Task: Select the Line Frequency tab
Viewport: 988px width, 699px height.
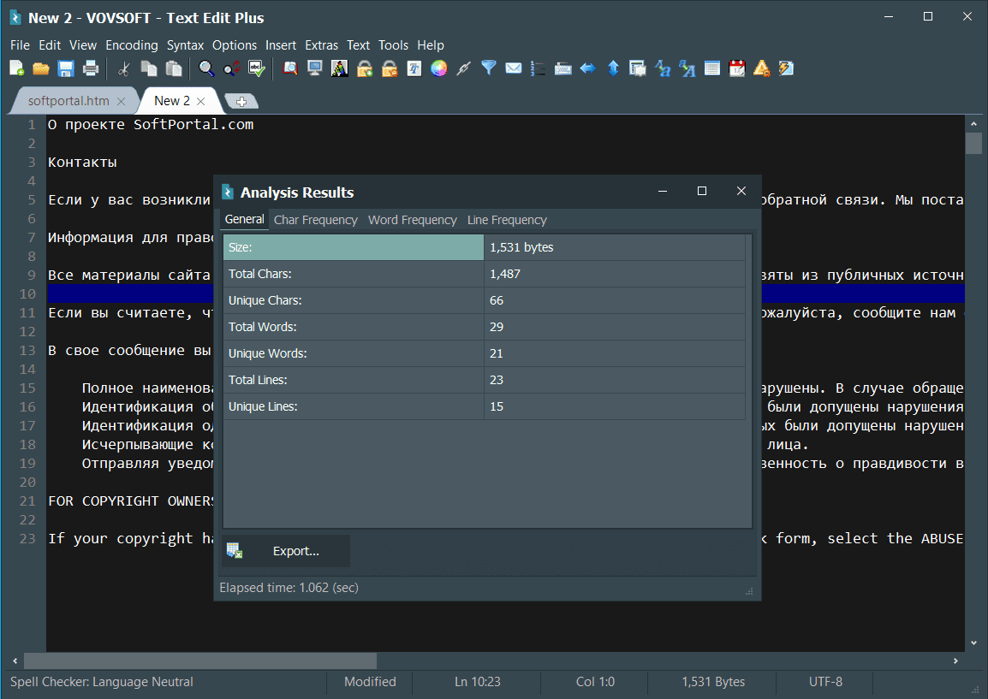Action: pos(507,220)
